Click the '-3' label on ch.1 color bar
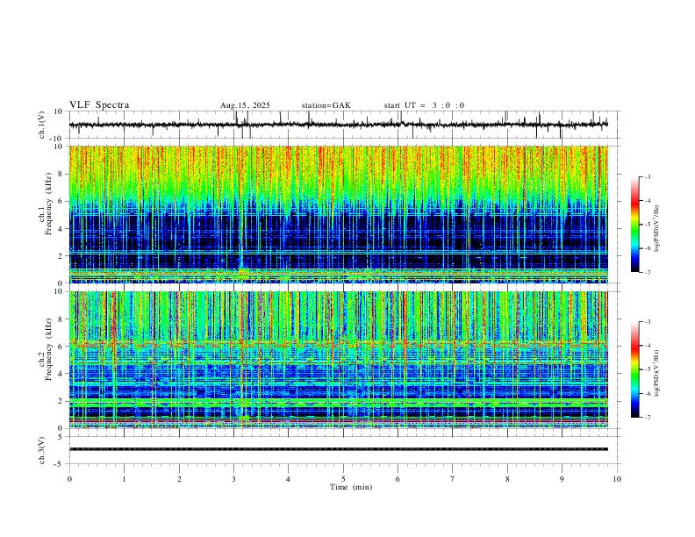 [647, 176]
